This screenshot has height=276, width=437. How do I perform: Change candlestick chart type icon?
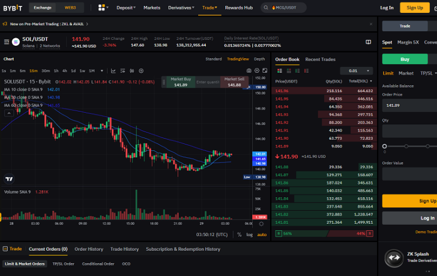coord(132,71)
